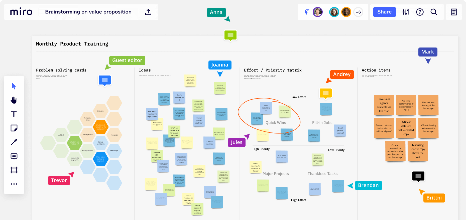
Task: Click the High Effort axis label
Action: coord(298,200)
